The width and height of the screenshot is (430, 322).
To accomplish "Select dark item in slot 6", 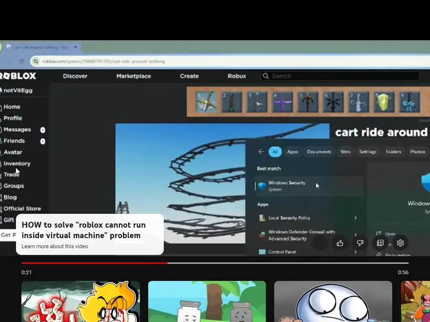I will 333,102.
